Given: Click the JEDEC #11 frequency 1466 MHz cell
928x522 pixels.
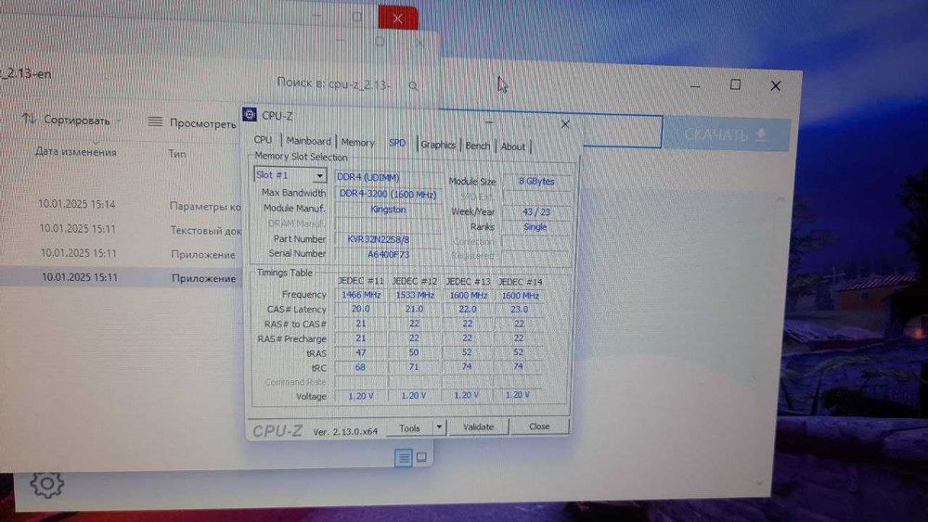Looking at the screenshot, I should [x=361, y=295].
